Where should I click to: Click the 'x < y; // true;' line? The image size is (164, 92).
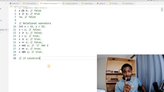[29, 36]
